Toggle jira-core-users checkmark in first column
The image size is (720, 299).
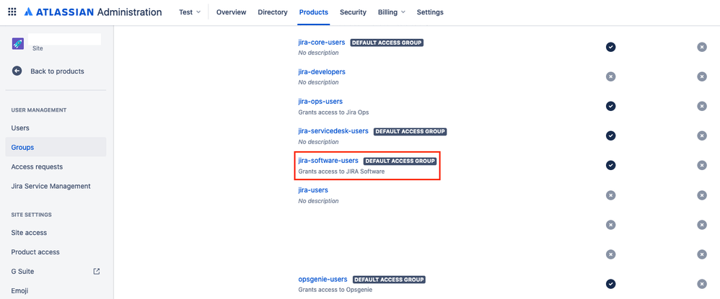(x=610, y=47)
